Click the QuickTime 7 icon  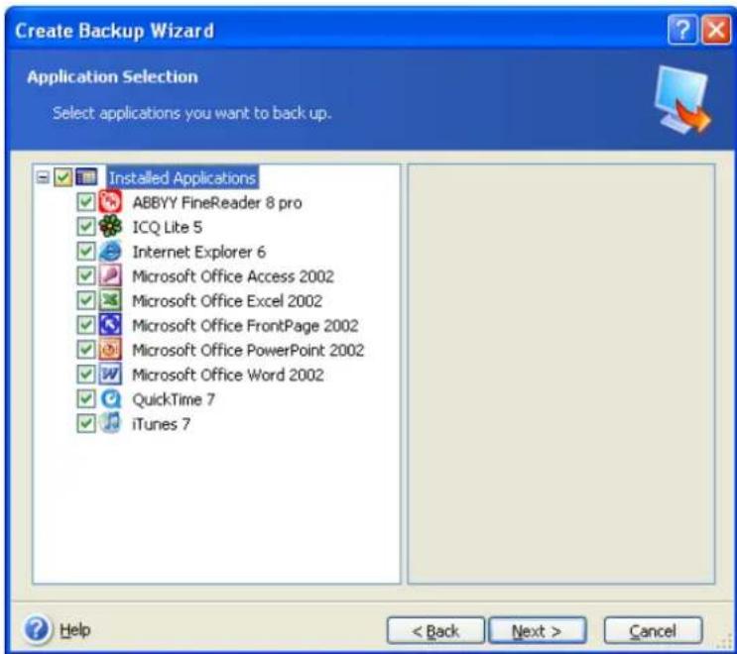click(110, 398)
